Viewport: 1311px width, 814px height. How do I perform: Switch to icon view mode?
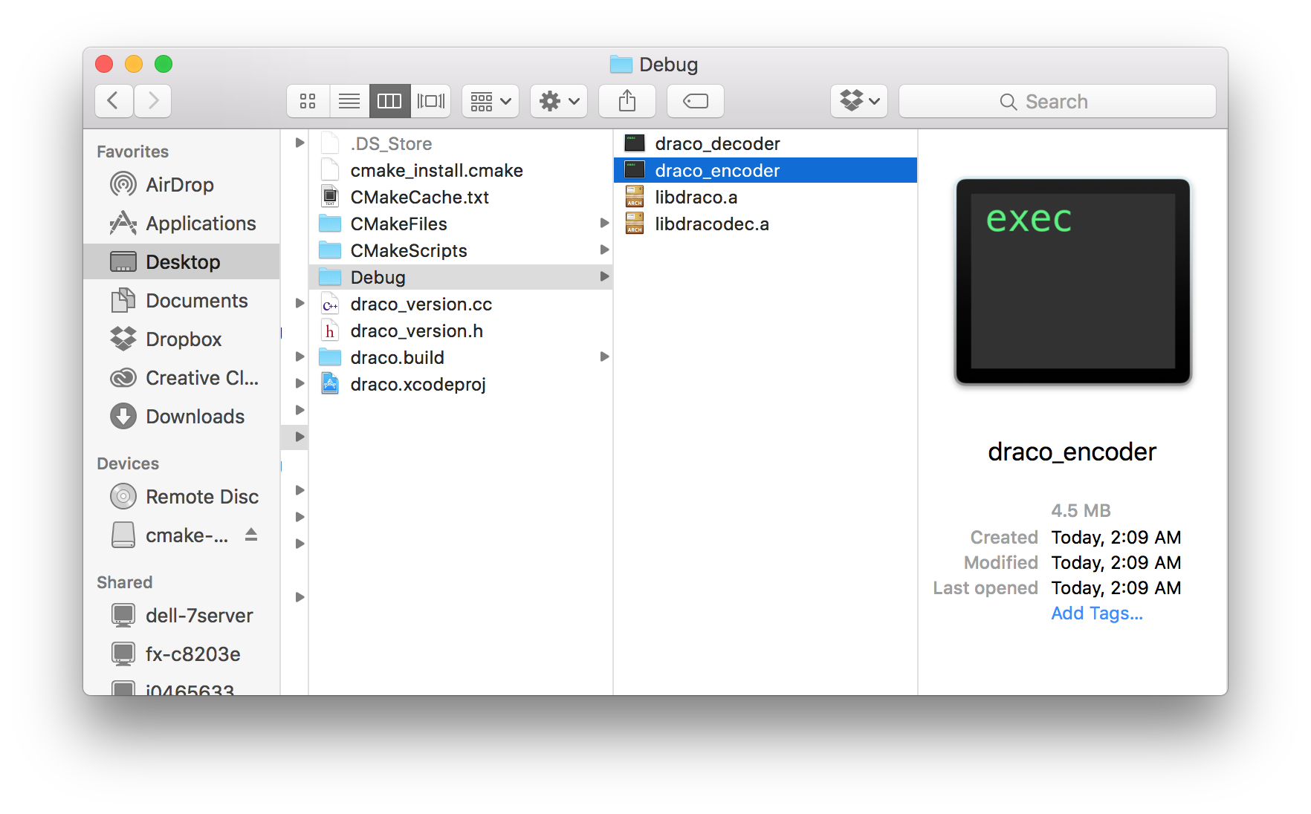click(x=308, y=101)
